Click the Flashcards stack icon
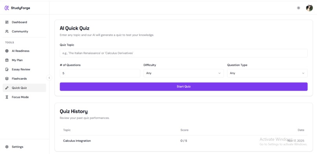 click(x=7, y=78)
